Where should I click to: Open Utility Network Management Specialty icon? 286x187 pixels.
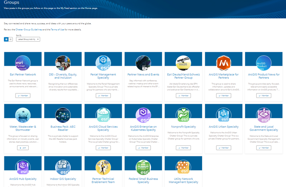point(183,167)
